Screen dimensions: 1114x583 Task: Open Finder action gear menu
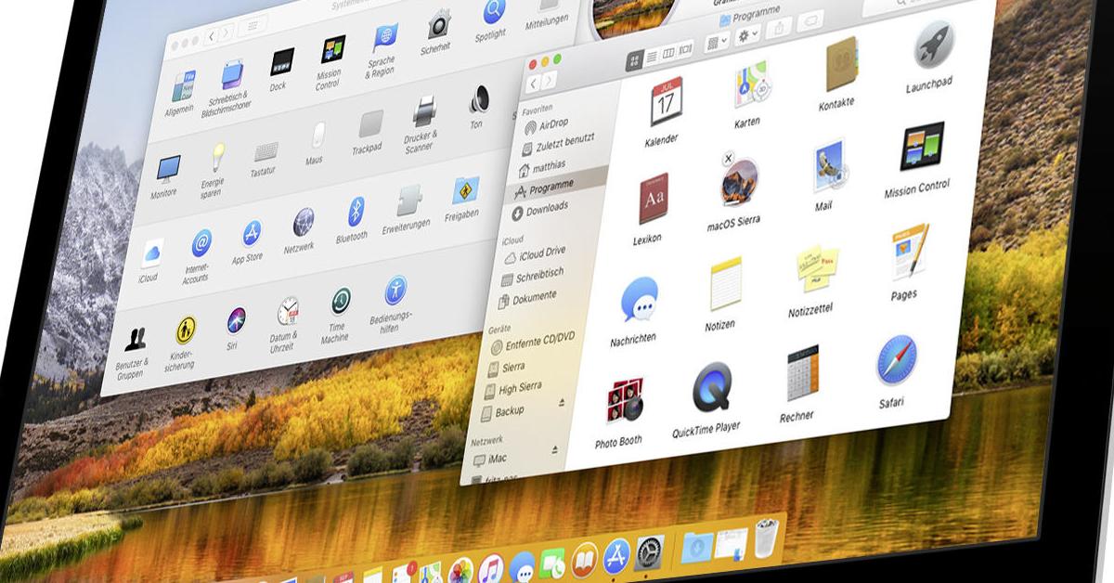747,35
